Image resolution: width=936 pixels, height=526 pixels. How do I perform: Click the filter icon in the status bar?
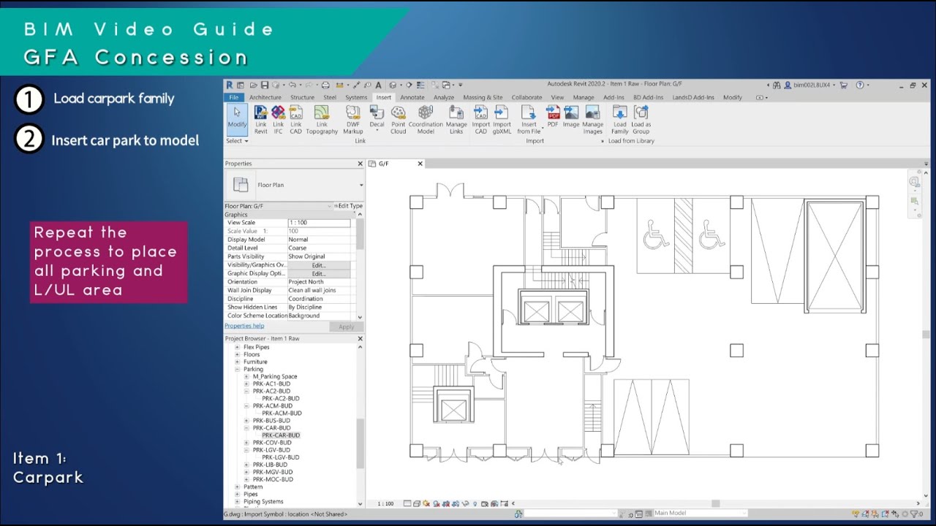(914, 514)
